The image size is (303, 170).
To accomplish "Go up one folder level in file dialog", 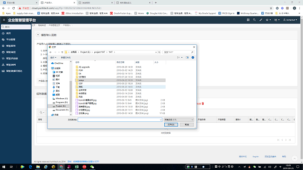I will tap(62, 52).
